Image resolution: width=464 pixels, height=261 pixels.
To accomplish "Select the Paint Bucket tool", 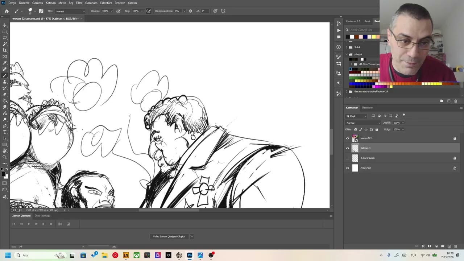I will click(x=5, y=100).
